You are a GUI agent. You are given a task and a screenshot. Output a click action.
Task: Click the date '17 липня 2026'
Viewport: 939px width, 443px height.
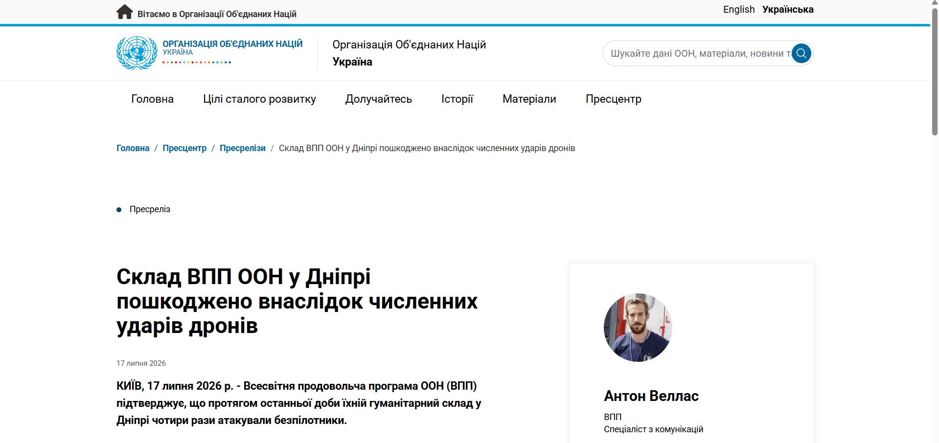[141, 363]
